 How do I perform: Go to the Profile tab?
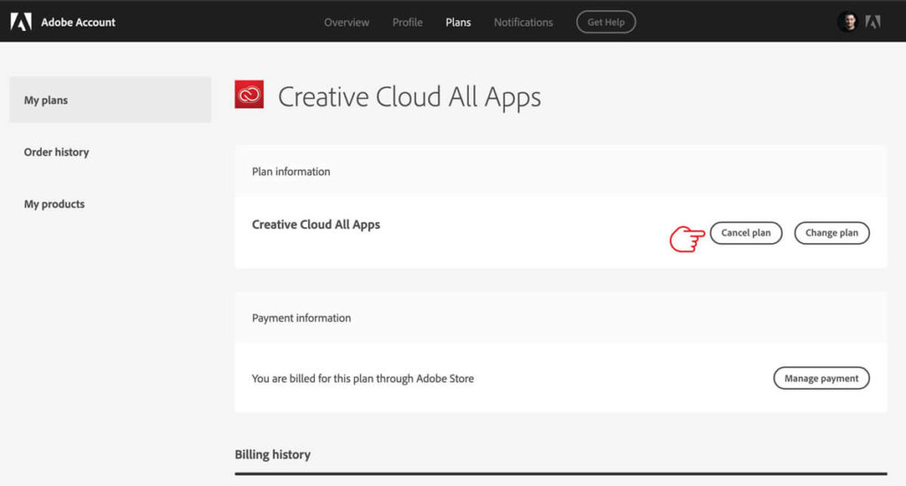[x=407, y=22]
